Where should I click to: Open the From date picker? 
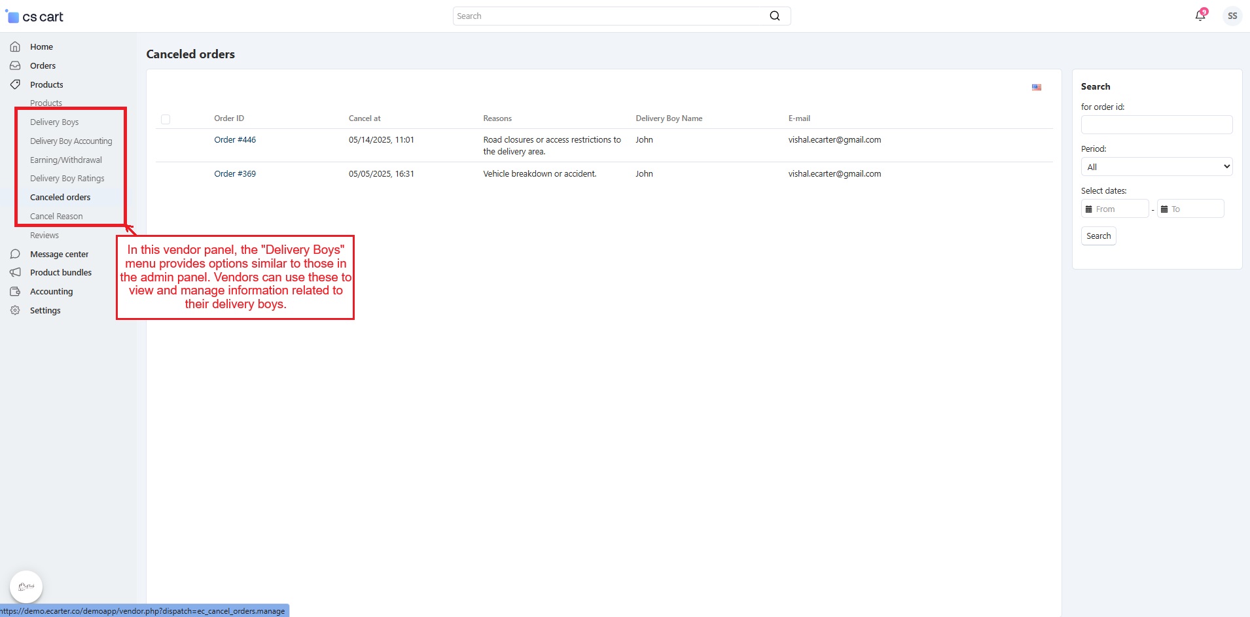coord(1115,209)
